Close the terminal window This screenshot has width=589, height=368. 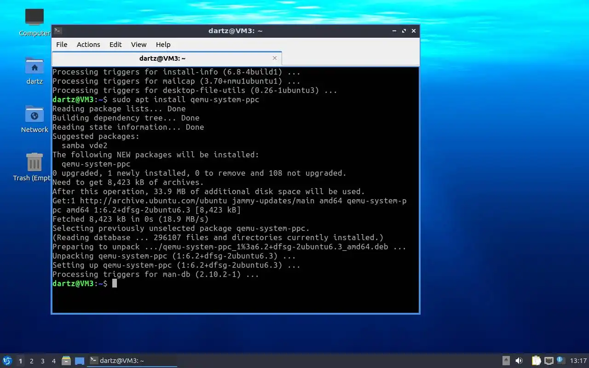(x=414, y=31)
